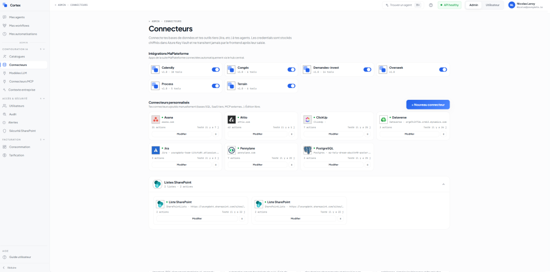The image size is (550, 272).
Task: Open Connecteurs MCP page
Action: [24, 82]
